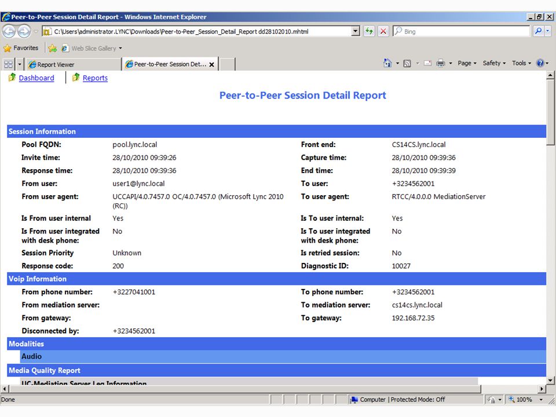Click Add to Favorites Bar icon
Viewport: 556px width, 417px height.
tap(53, 48)
